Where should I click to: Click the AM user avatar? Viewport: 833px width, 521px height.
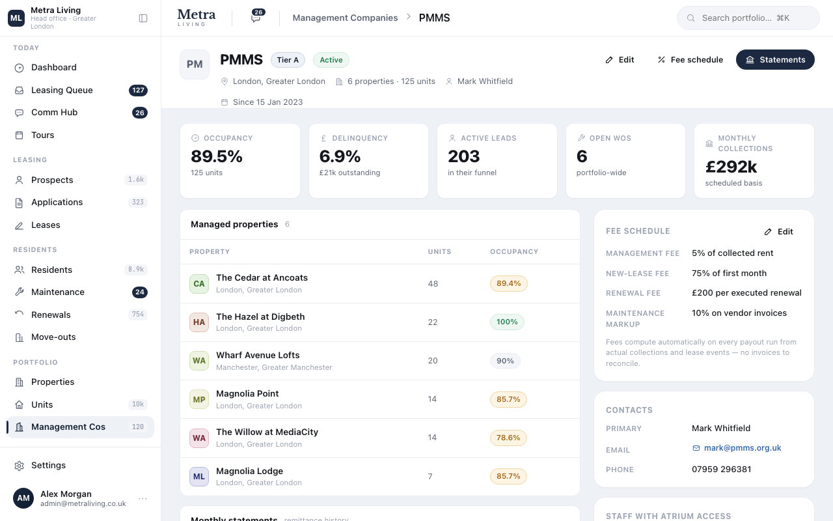[x=23, y=498]
